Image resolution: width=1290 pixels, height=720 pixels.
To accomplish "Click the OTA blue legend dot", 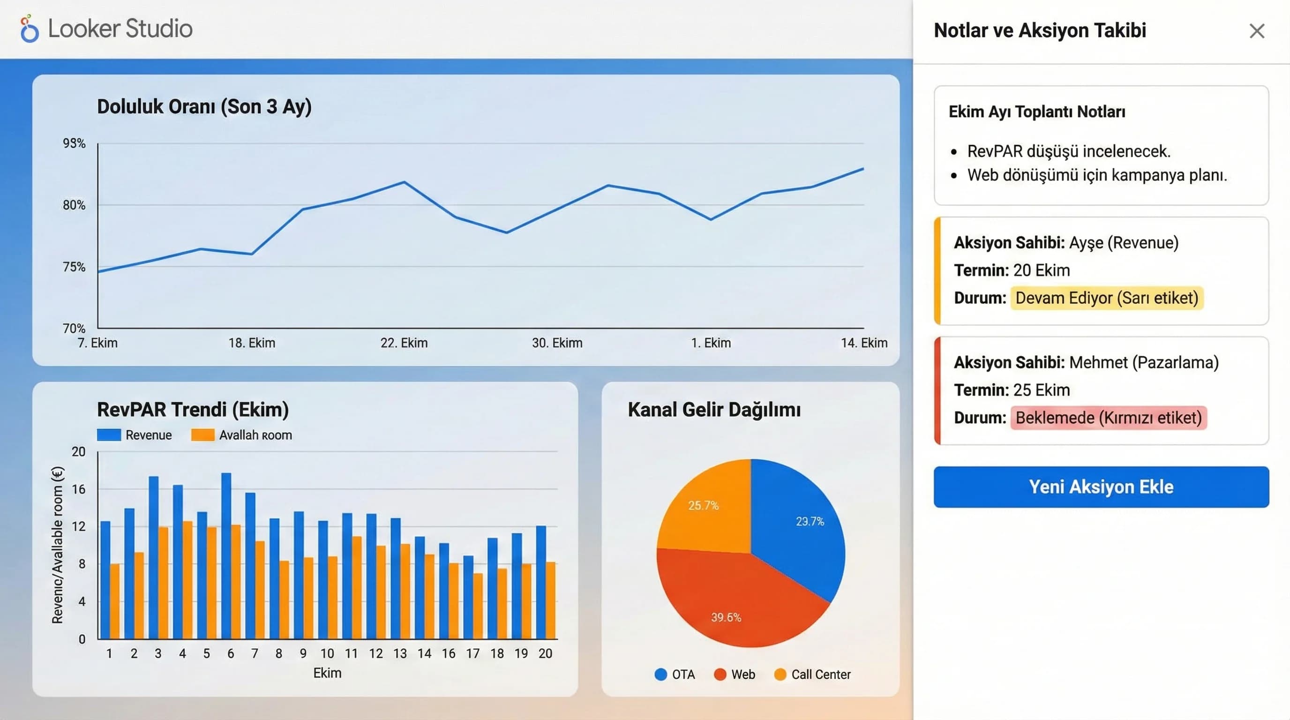I will pyautogui.click(x=661, y=675).
